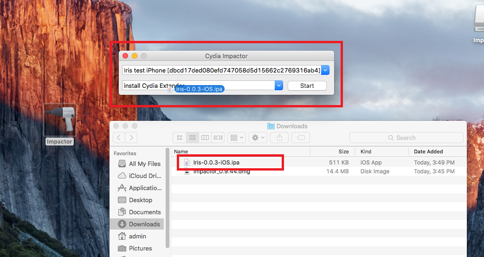
Task: Click the install Cydia Extender combo box field
Action: (x=199, y=86)
